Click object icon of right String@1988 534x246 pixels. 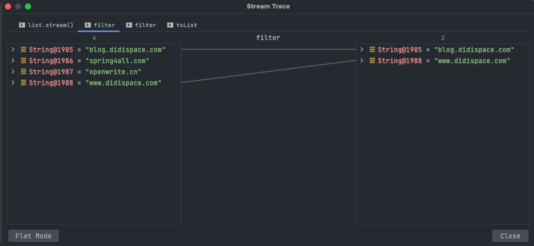click(x=372, y=61)
